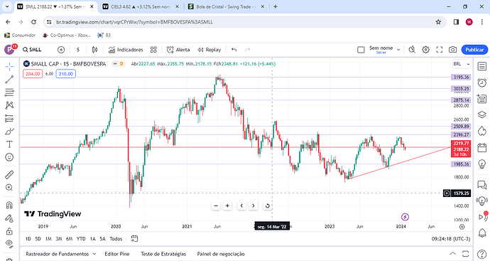The height and width of the screenshot is (261, 490).
Task: Undo last chart action
Action: click(x=234, y=50)
